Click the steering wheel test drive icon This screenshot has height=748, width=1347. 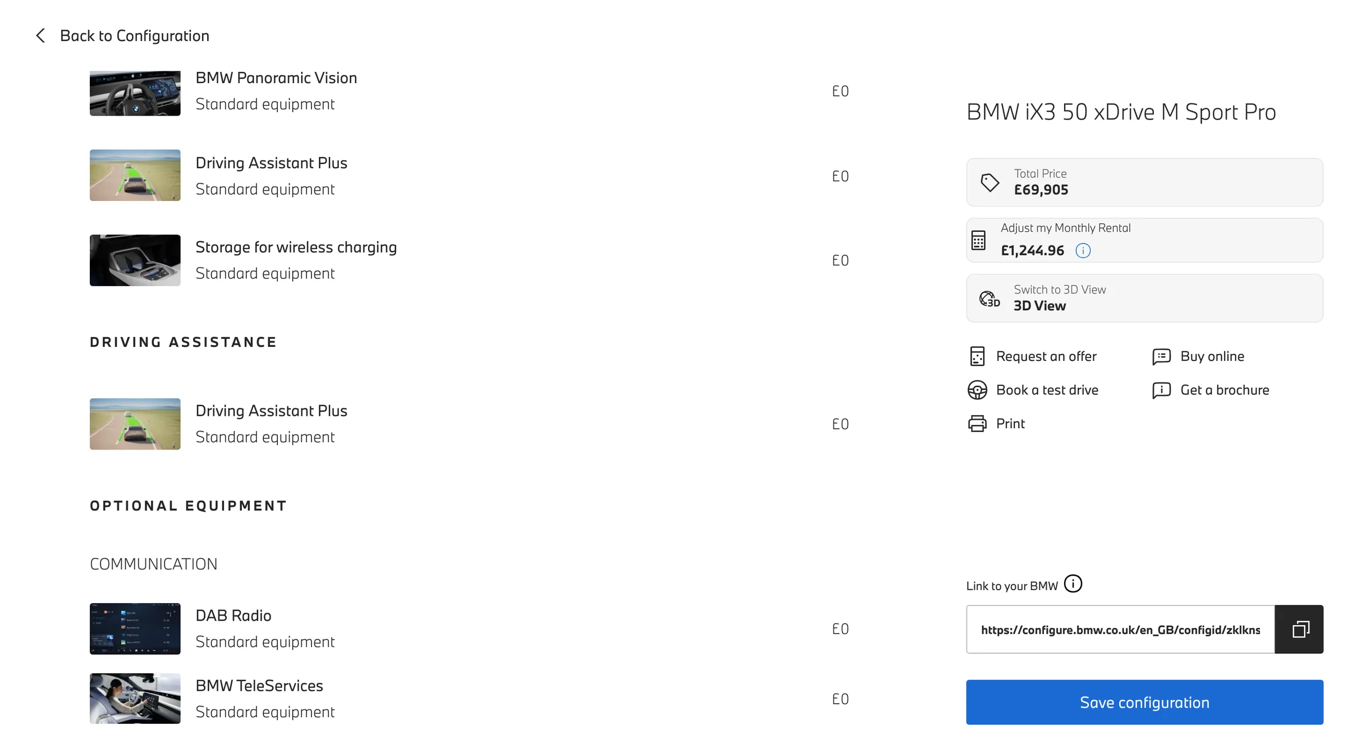(x=977, y=390)
